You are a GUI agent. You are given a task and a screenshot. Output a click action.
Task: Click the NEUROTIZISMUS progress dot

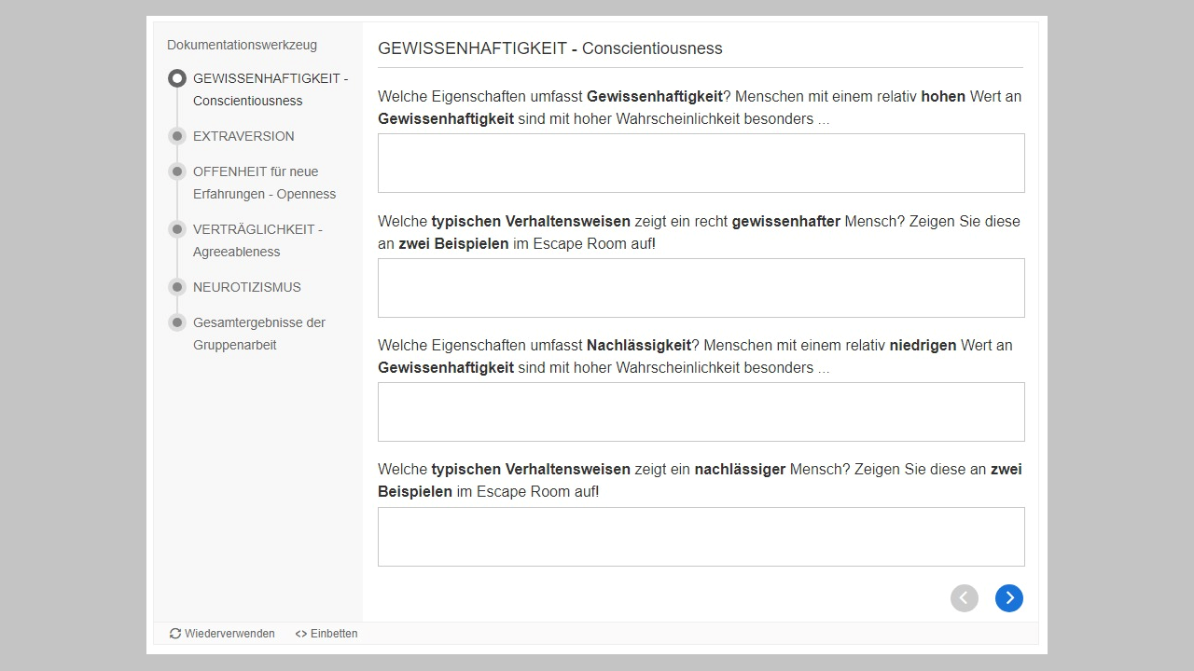click(x=177, y=287)
